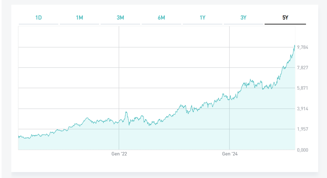Switch to the 1D time range tab
Viewport: 327px width, 178px height.
[x=39, y=18]
